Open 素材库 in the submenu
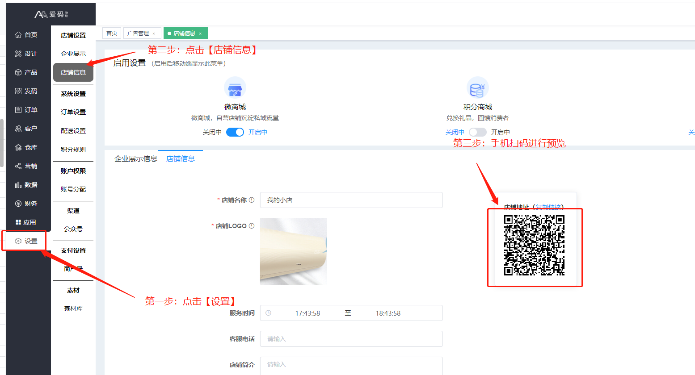 point(73,308)
